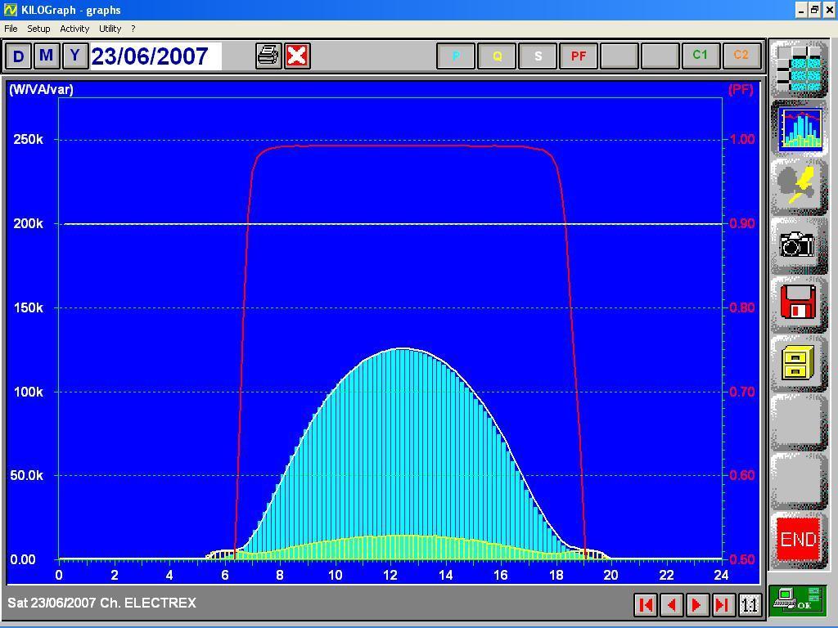
Task: Click the 100k left axis value
Action: [29, 392]
